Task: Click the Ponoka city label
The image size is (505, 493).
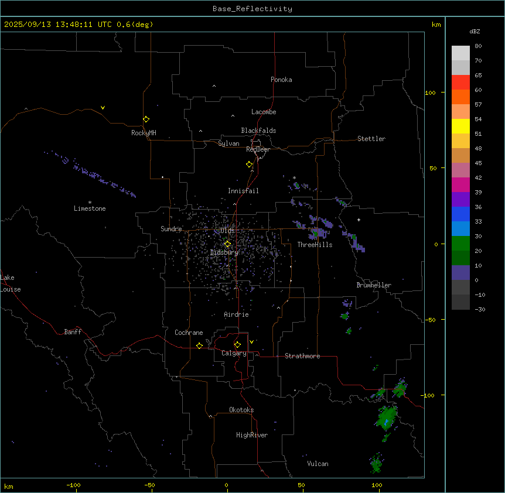Action: tap(281, 80)
